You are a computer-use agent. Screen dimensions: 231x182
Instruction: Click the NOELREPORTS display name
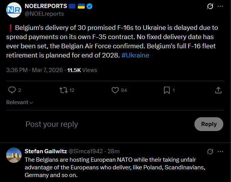(45, 7)
